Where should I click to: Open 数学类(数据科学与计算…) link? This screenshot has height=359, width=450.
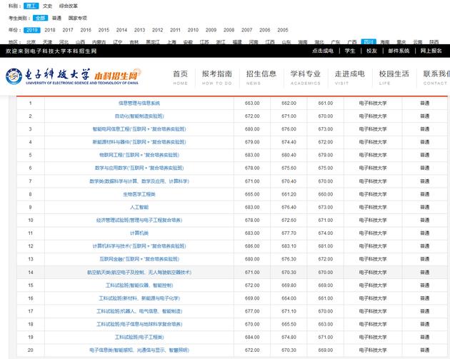click(139, 181)
